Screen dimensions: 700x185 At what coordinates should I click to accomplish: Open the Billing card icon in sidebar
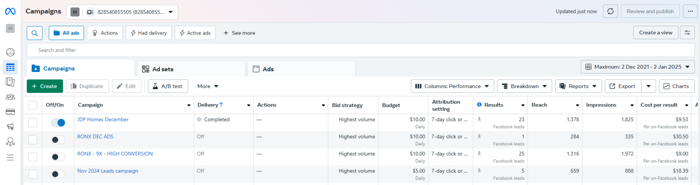pyautogui.click(x=10, y=112)
